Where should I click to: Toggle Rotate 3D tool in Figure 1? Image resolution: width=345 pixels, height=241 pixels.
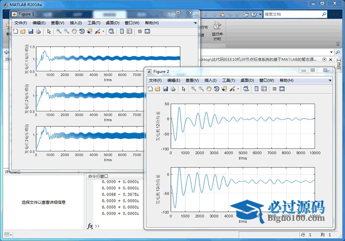tap(82, 31)
